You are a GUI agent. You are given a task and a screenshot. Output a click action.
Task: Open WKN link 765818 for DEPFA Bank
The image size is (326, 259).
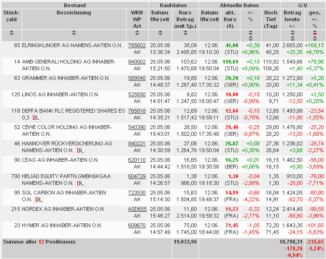pyautogui.click(x=137, y=111)
